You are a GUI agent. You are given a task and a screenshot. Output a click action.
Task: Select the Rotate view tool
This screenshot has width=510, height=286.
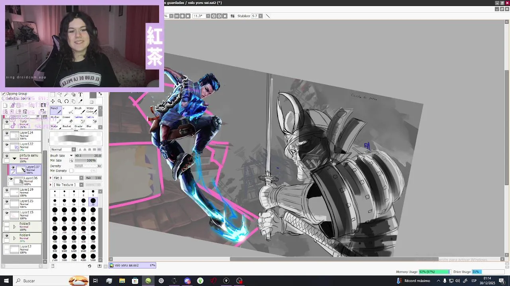click(66, 101)
